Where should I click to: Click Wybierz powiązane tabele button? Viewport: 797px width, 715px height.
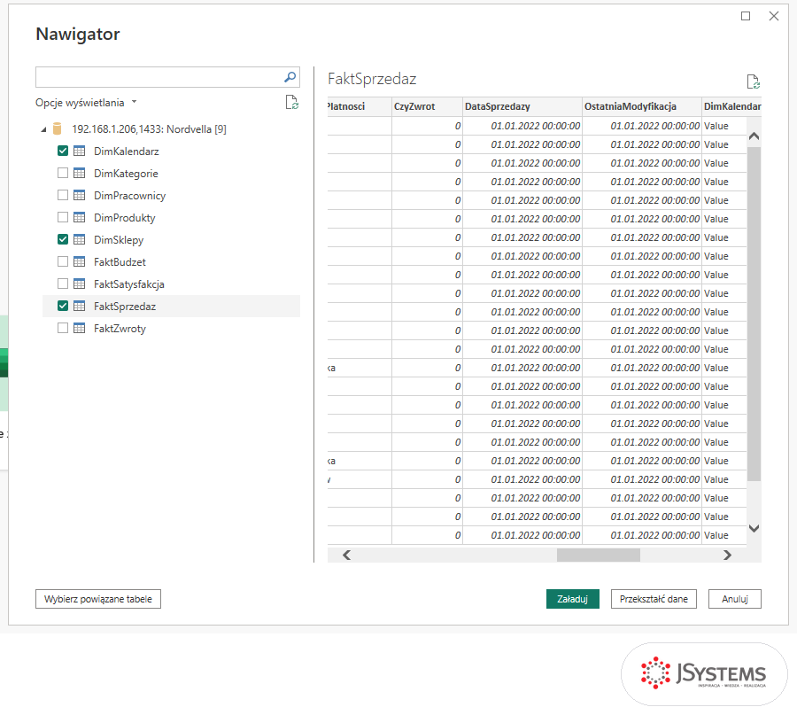tap(98, 599)
